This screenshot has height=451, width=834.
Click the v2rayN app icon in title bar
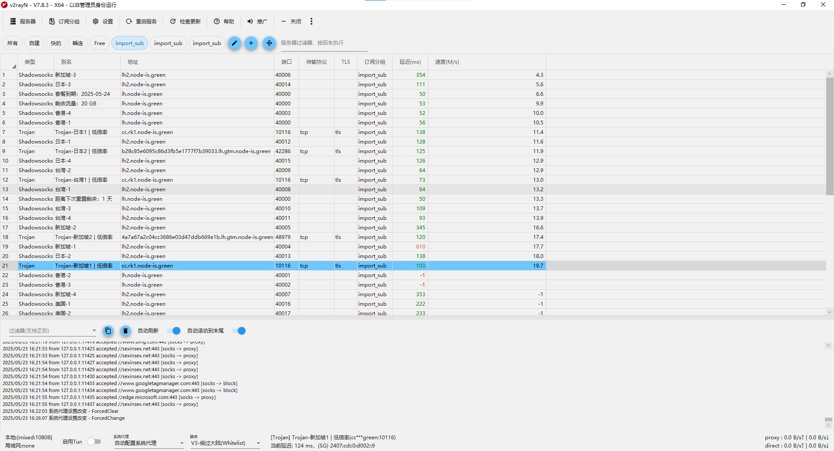tap(5, 5)
